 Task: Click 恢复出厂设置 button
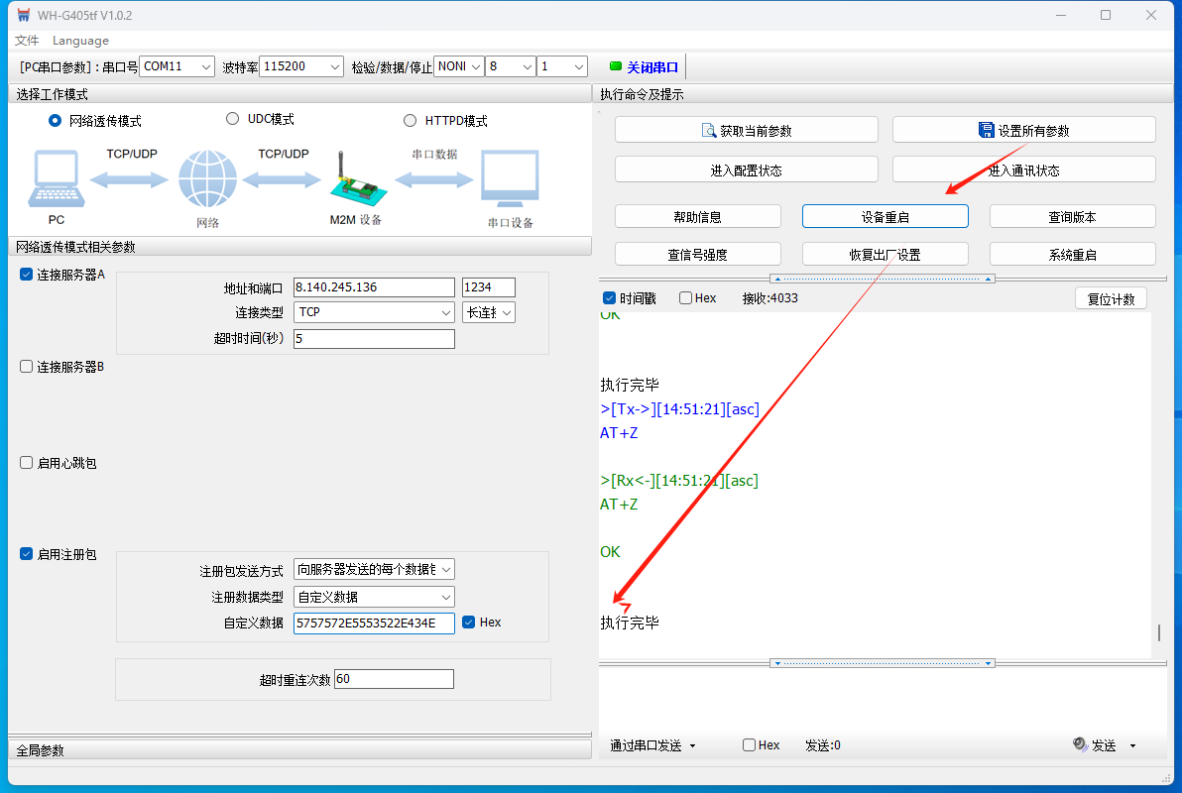coord(885,254)
